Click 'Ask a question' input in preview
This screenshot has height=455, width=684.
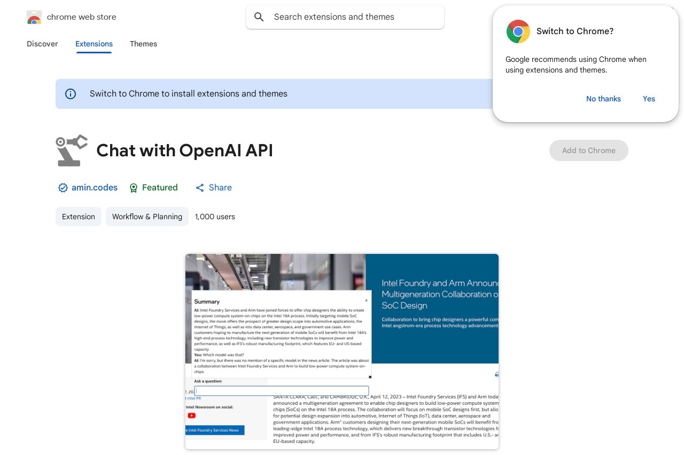click(282, 390)
